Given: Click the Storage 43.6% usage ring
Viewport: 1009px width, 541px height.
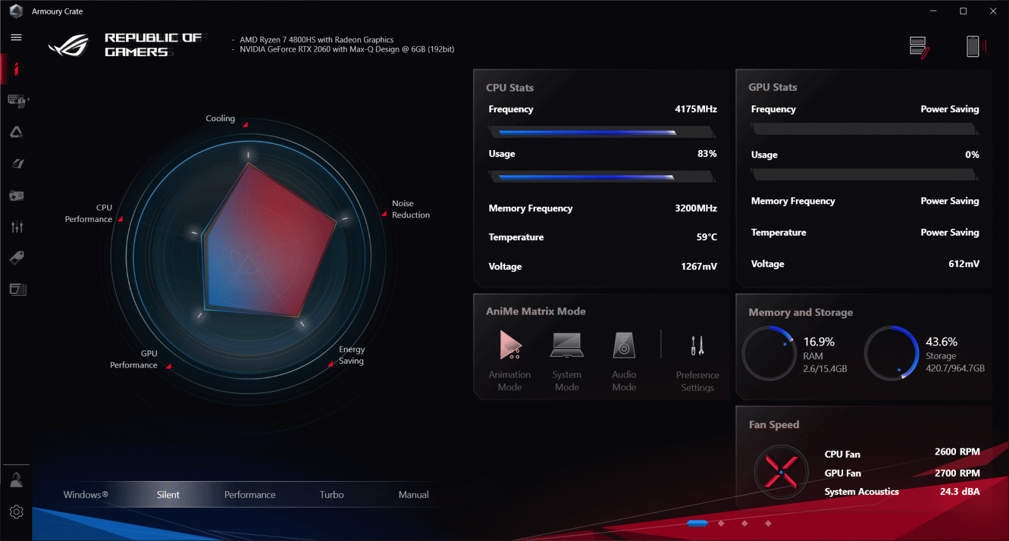Looking at the screenshot, I should pos(892,353).
